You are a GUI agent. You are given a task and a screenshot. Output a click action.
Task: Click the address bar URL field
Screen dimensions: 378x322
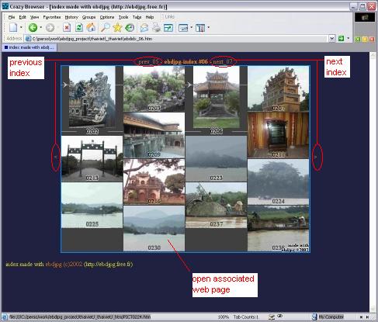(x=180, y=39)
